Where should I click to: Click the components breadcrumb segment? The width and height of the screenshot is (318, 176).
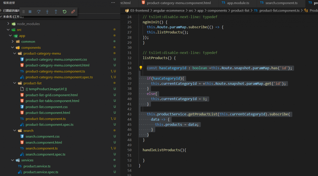217,10
